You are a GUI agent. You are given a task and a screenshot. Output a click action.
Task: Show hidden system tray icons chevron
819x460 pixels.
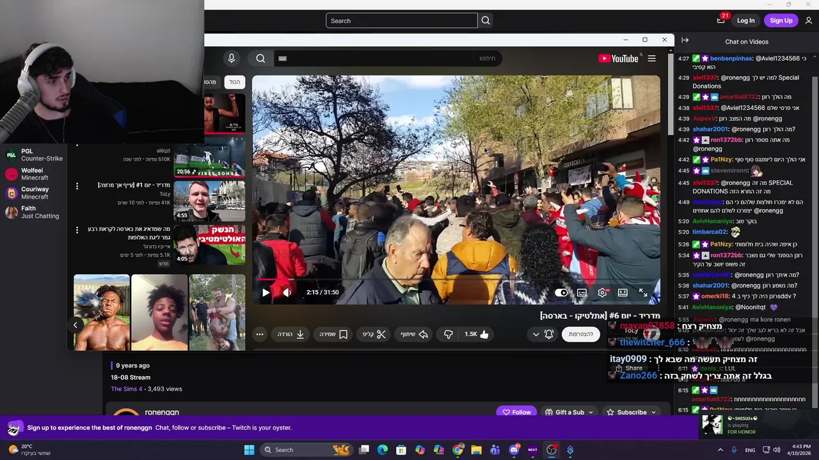pos(720,450)
